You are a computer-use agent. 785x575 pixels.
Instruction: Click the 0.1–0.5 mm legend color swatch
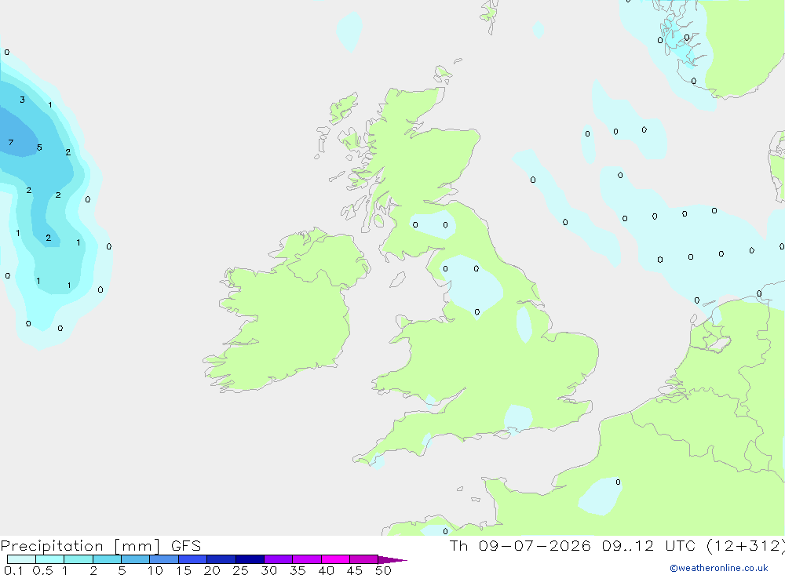pos(21,559)
